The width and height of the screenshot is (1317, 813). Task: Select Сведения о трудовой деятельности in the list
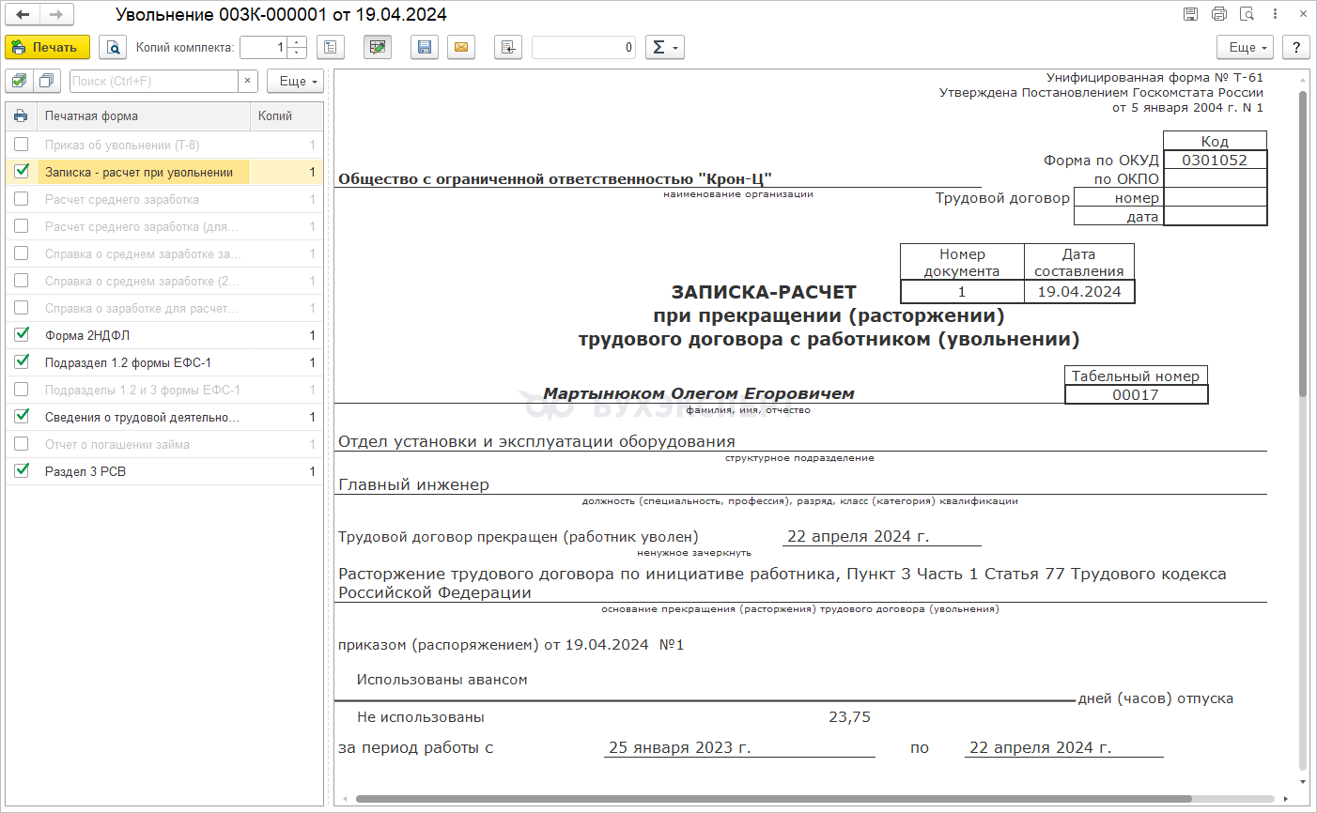point(142,417)
